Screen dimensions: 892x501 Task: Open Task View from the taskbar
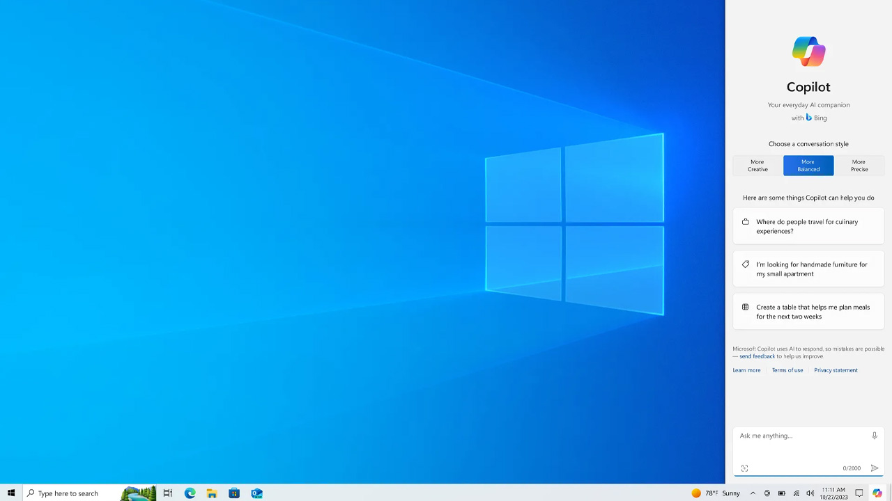pyautogui.click(x=167, y=493)
